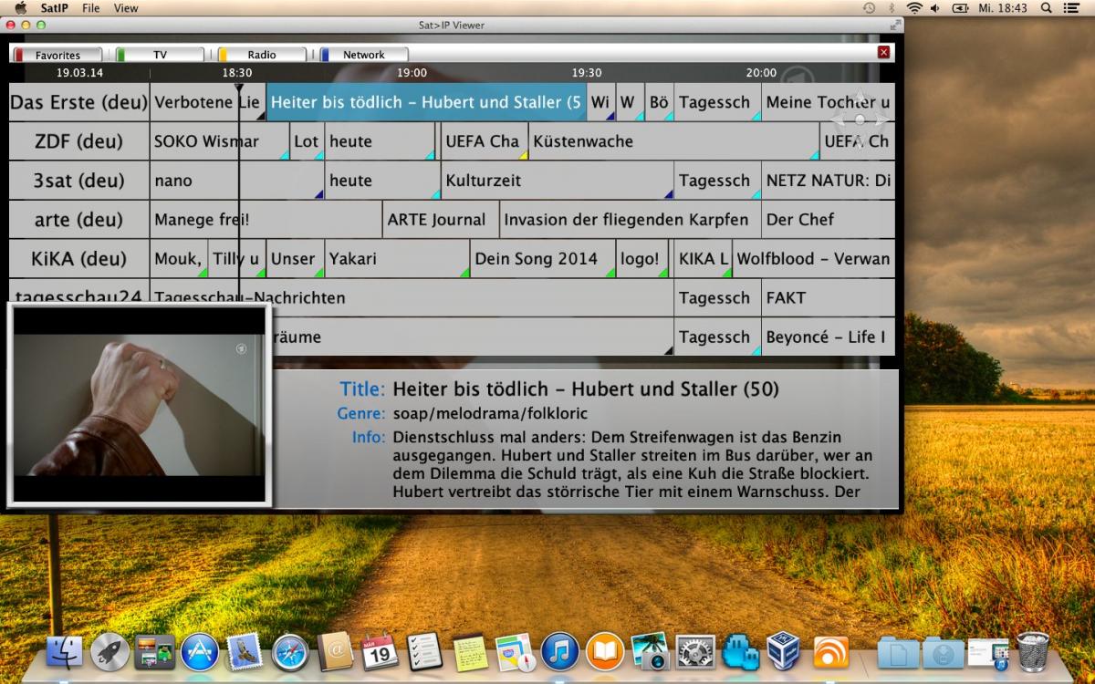1095x684 pixels.
Task: Open System Preferences from the dock
Action: 695,652
